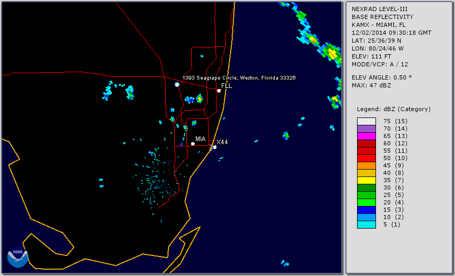The image size is (455, 276).
Task: Click the 65 dBZ magenta legend swatch
Action: coord(367,136)
